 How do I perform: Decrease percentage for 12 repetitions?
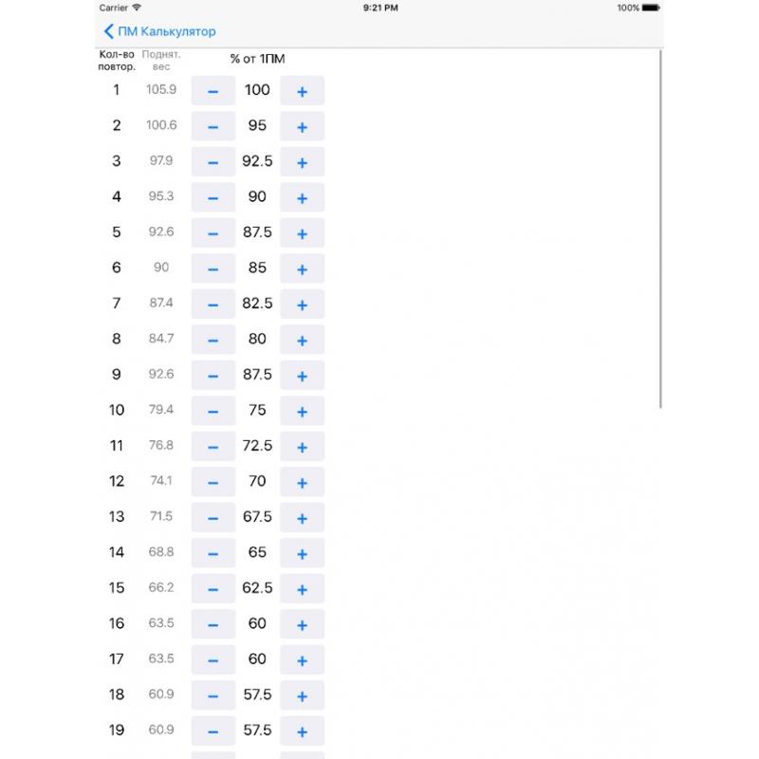point(213,482)
